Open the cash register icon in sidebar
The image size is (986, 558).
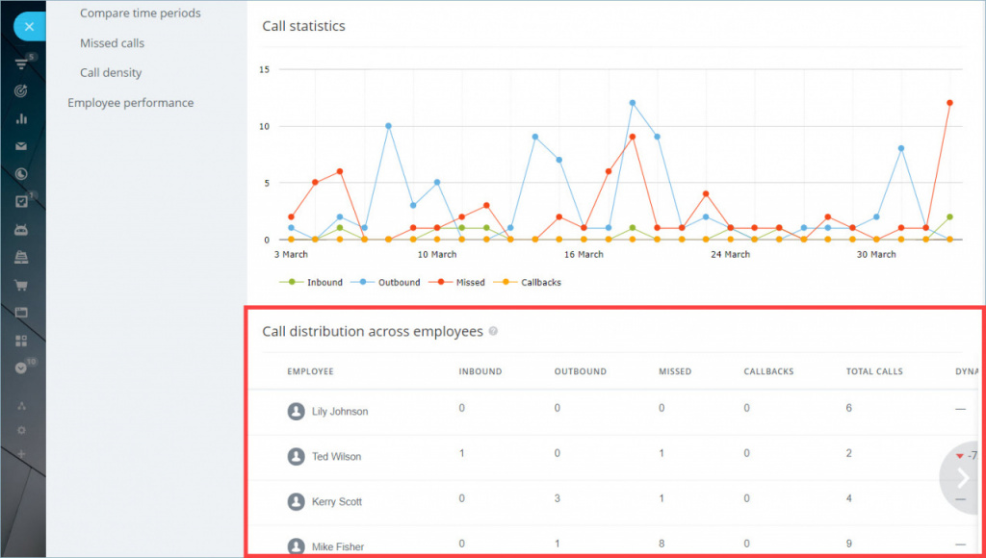click(x=21, y=257)
